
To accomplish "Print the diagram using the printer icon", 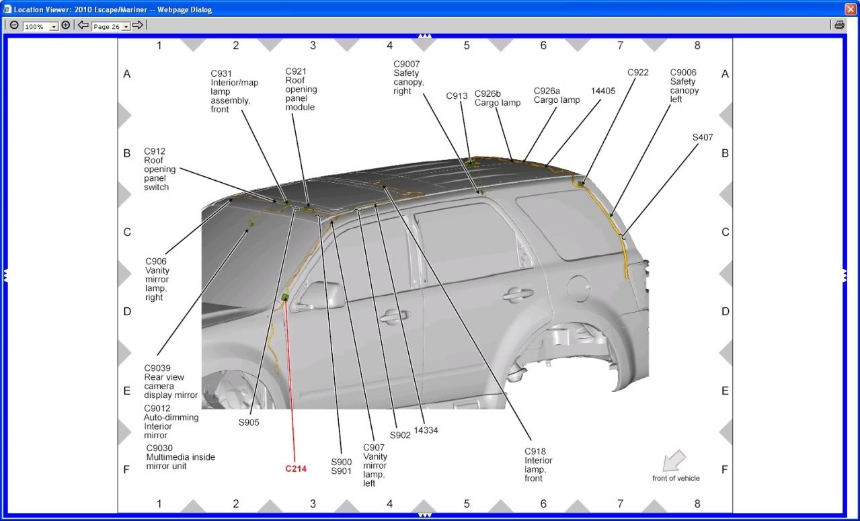I will (839, 26).
